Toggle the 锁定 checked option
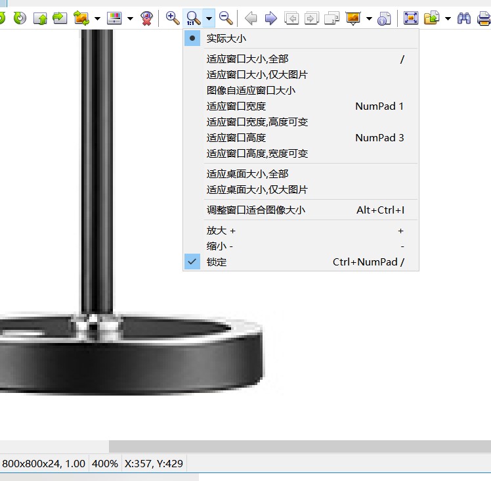The height and width of the screenshot is (481, 491). click(x=301, y=262)
